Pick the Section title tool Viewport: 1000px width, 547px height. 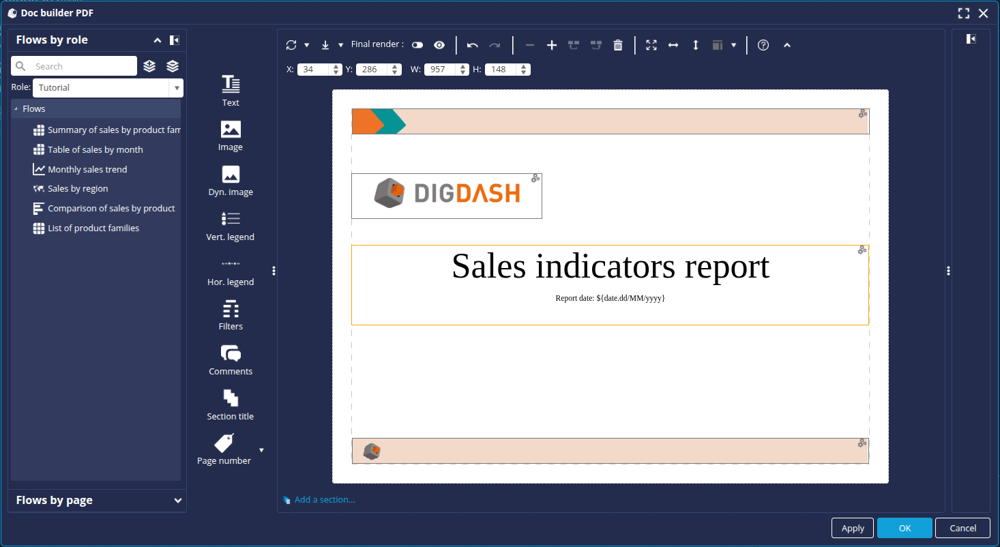point(231,405)
